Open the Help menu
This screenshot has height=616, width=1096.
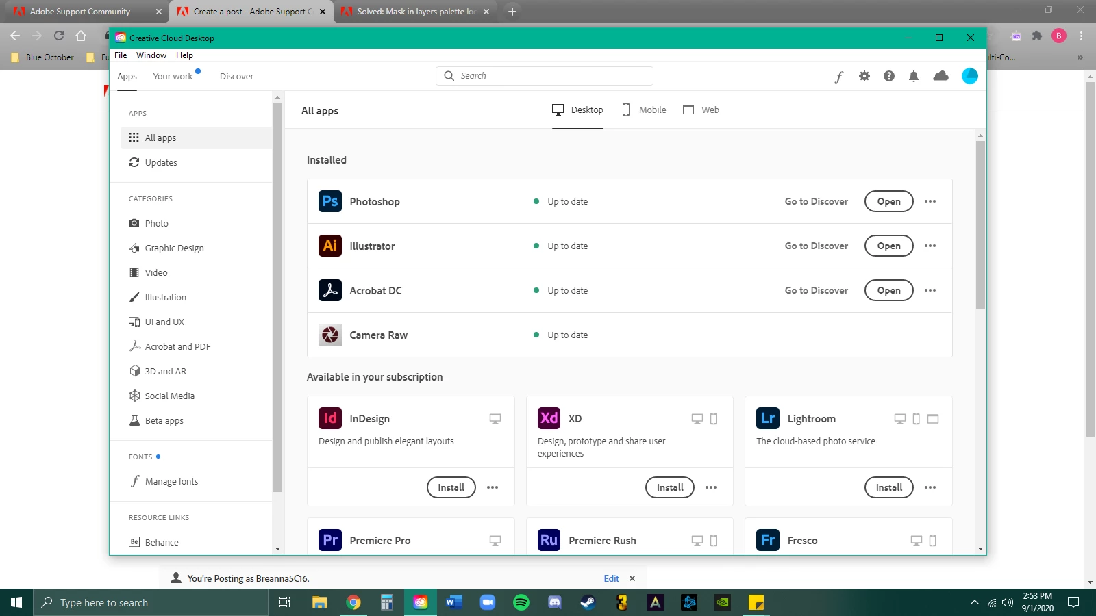tap(184, 55)
